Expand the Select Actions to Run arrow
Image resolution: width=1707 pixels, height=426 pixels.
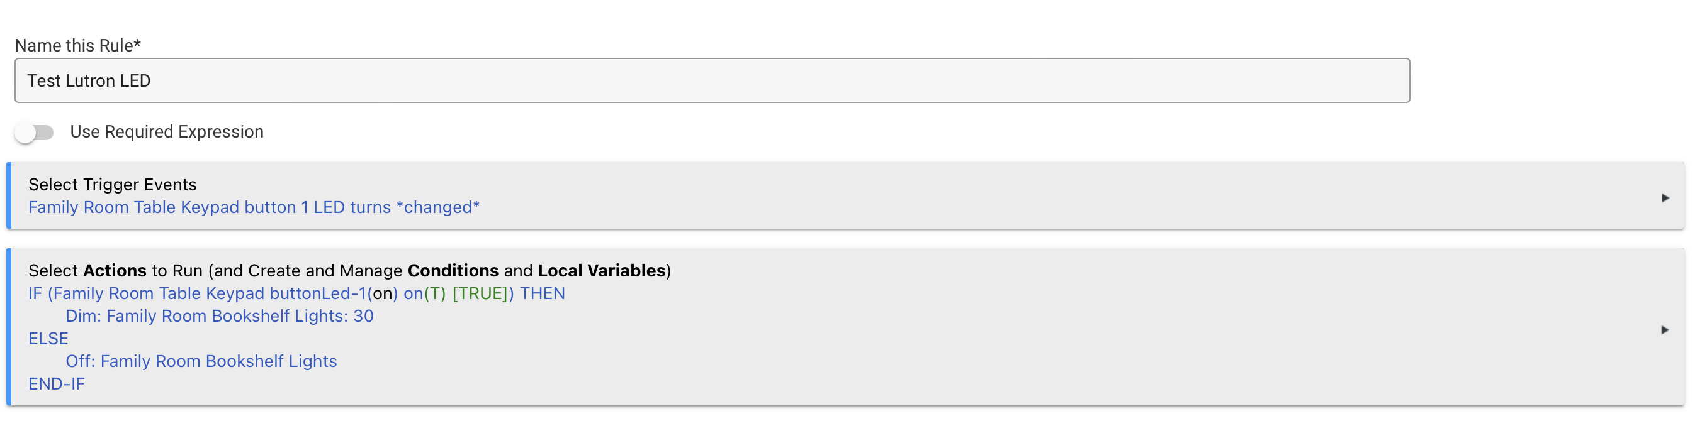click(x=1665, y=329)
